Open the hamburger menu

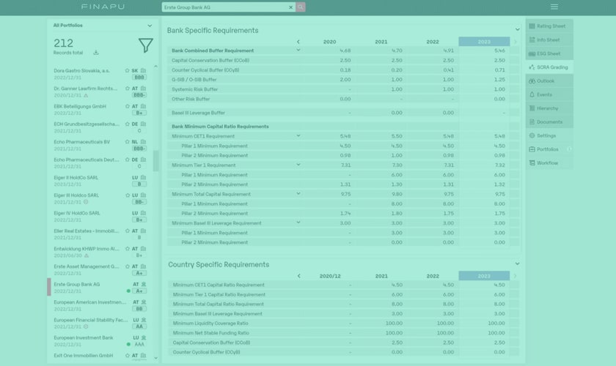coord(554,7)
